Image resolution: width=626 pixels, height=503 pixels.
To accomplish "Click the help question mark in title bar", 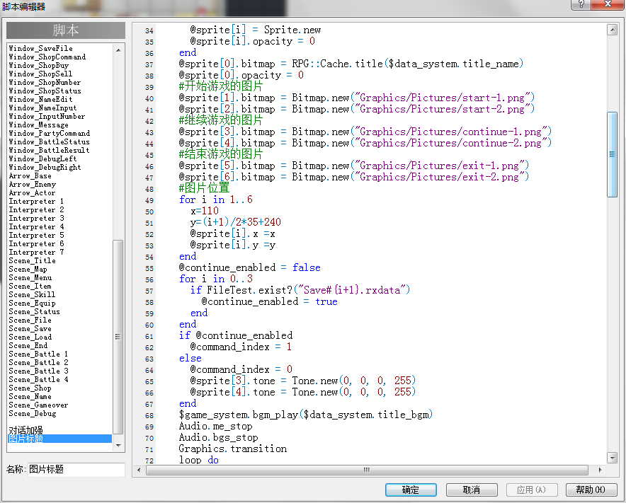I will pyautogui.click(x=581, y=4).
